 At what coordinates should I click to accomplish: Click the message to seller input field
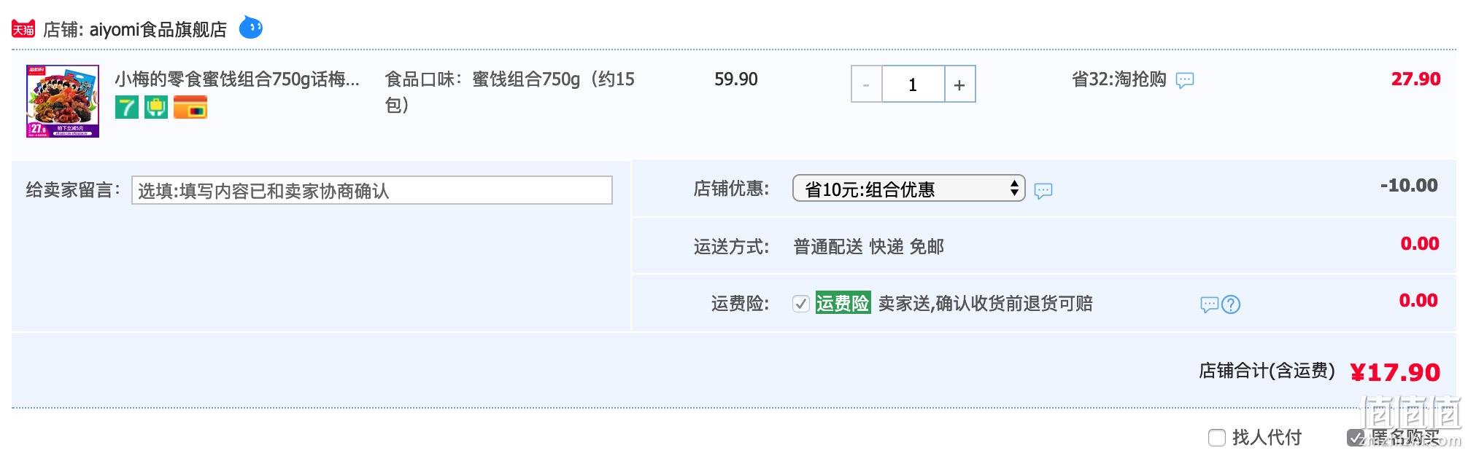(372, 190)
